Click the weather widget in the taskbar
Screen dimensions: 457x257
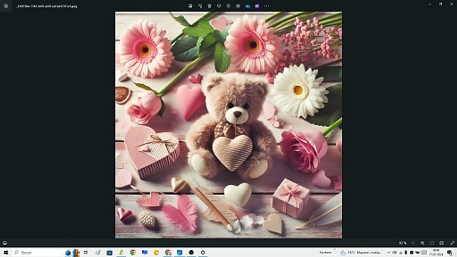(361, 252)
